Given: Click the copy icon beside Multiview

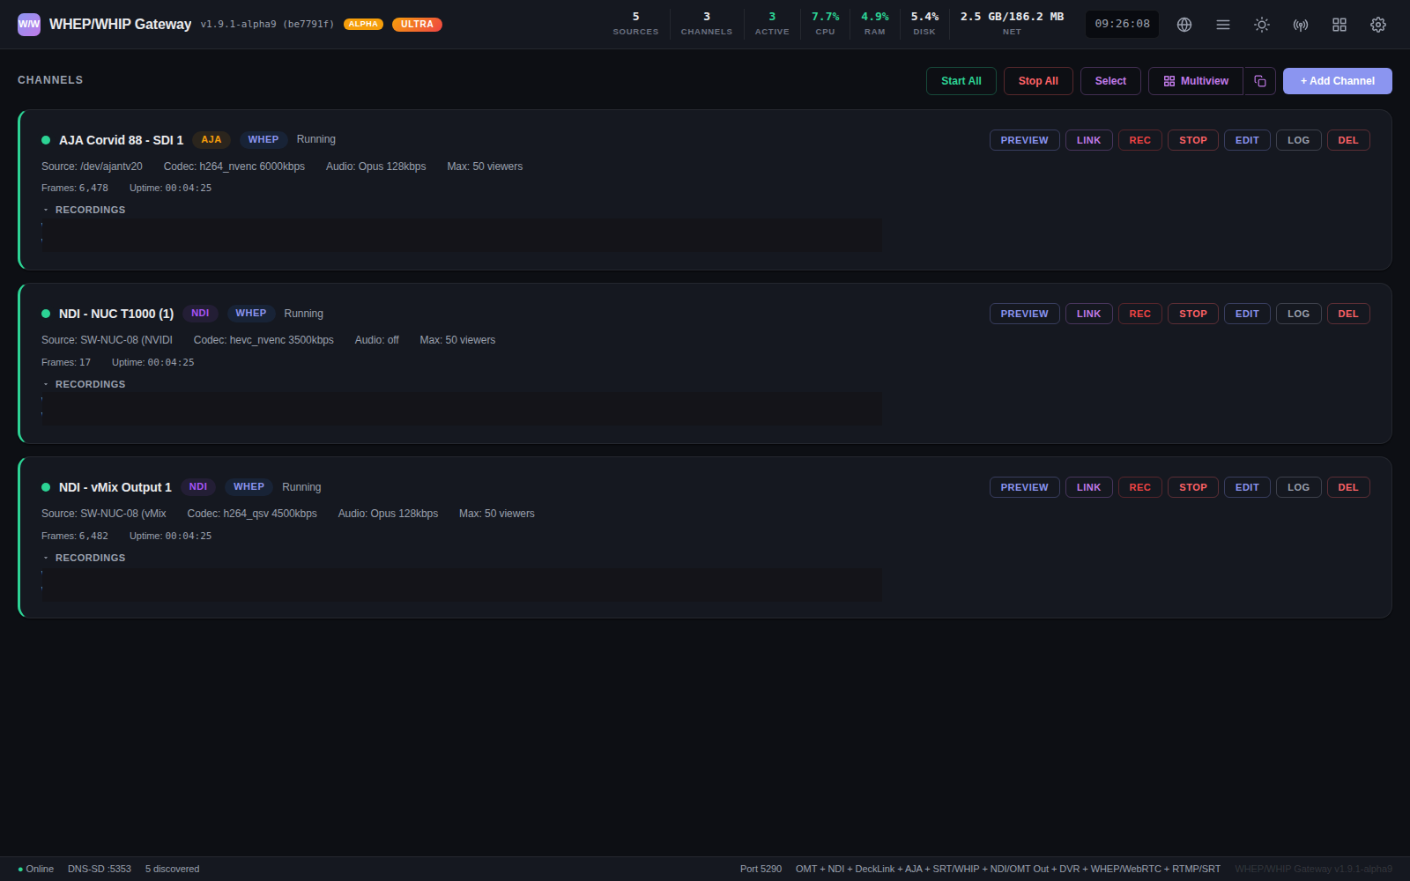Looking at the screenshot, I should [1260, 81].
